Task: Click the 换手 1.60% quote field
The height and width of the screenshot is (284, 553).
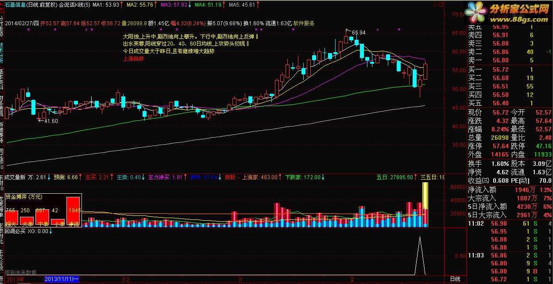Action: tap(488, 164)
